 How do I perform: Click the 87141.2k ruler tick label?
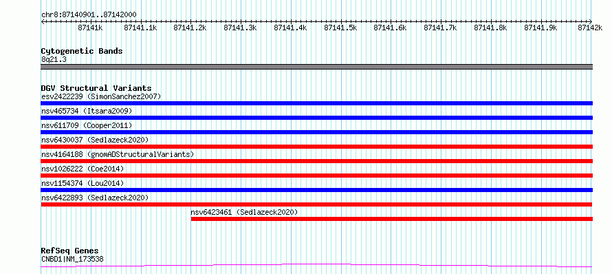point(190,28)
